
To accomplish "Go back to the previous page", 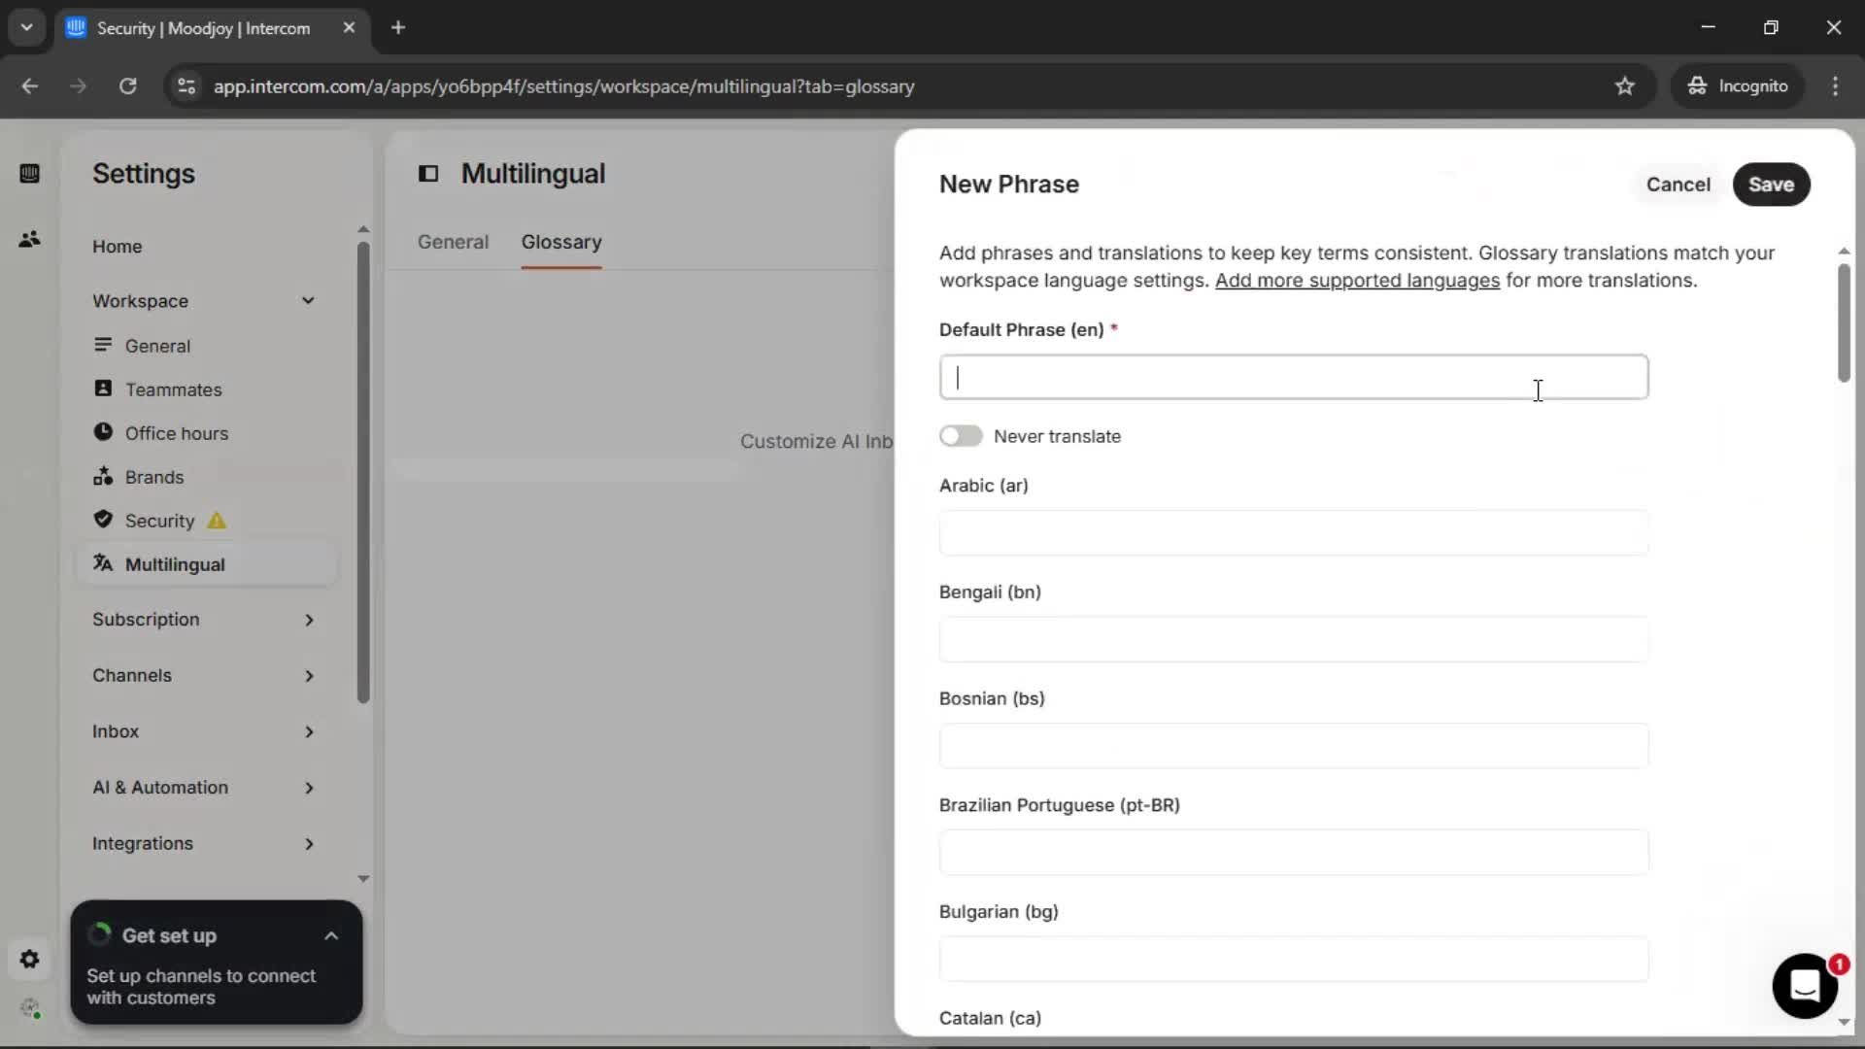I will click(30, 86).
